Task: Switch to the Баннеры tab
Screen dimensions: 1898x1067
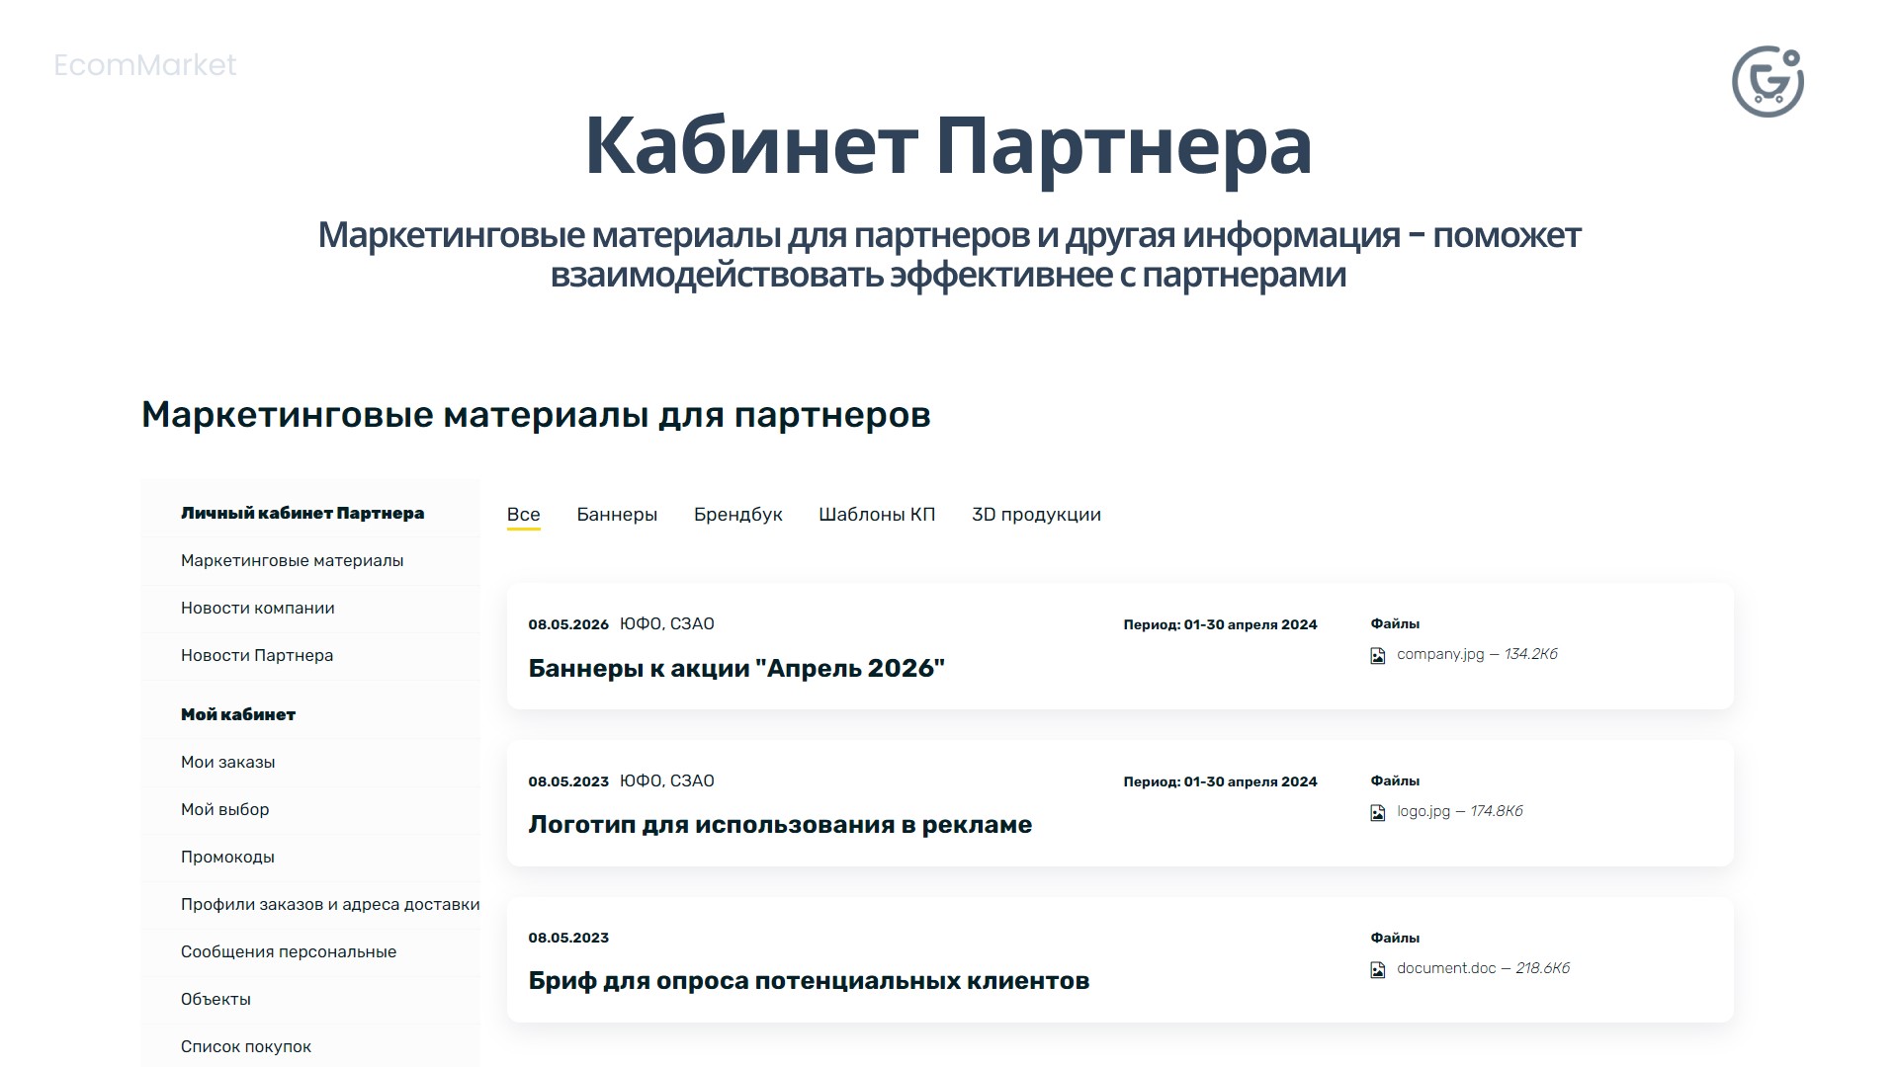Action: coord(617,514)
